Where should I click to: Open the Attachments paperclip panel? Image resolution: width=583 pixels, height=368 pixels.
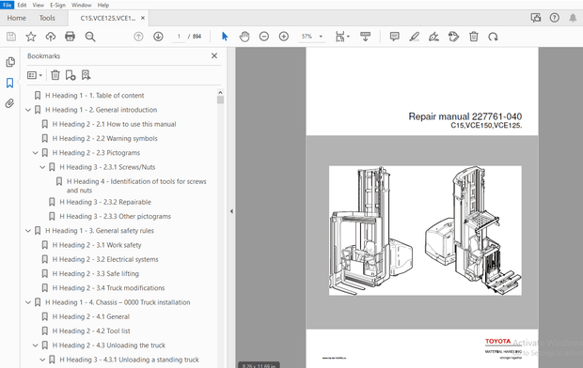click(10, 103)
